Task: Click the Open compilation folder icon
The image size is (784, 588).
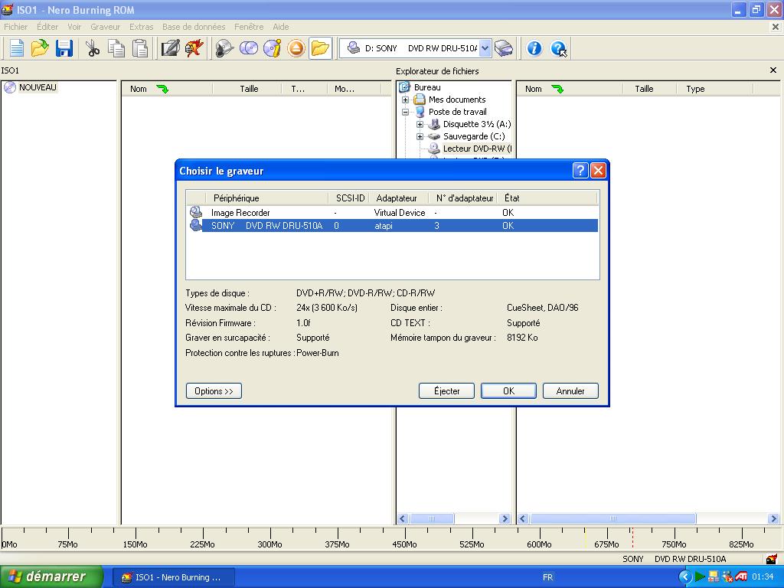Action: (x=40, y=48)
